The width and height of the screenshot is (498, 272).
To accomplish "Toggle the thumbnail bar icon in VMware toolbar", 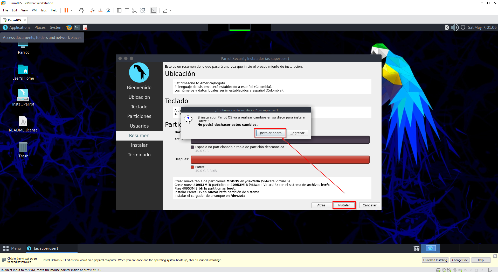I will click(x=127, y=10).
